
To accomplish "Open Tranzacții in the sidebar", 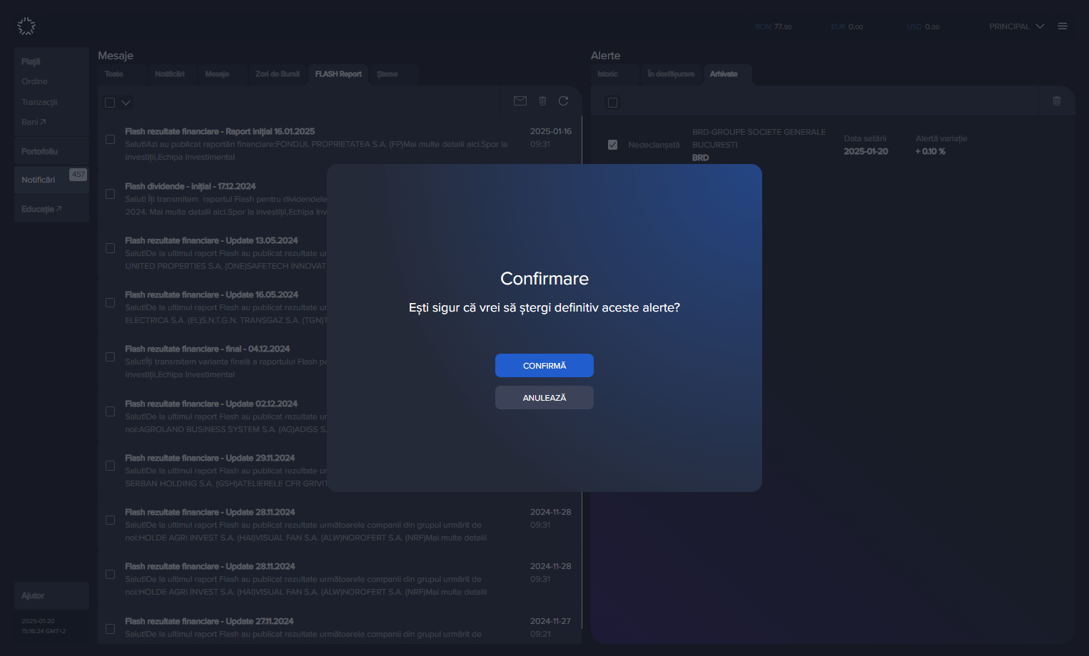I will tap(39, 102).
